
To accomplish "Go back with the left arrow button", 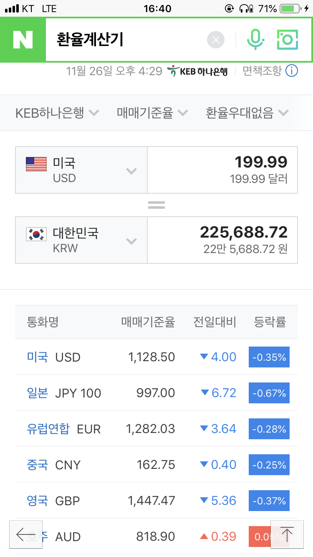I will [x=26, y=534].
